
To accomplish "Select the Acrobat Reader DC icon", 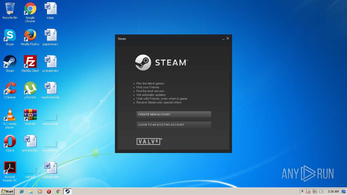I will coord(10,172).
